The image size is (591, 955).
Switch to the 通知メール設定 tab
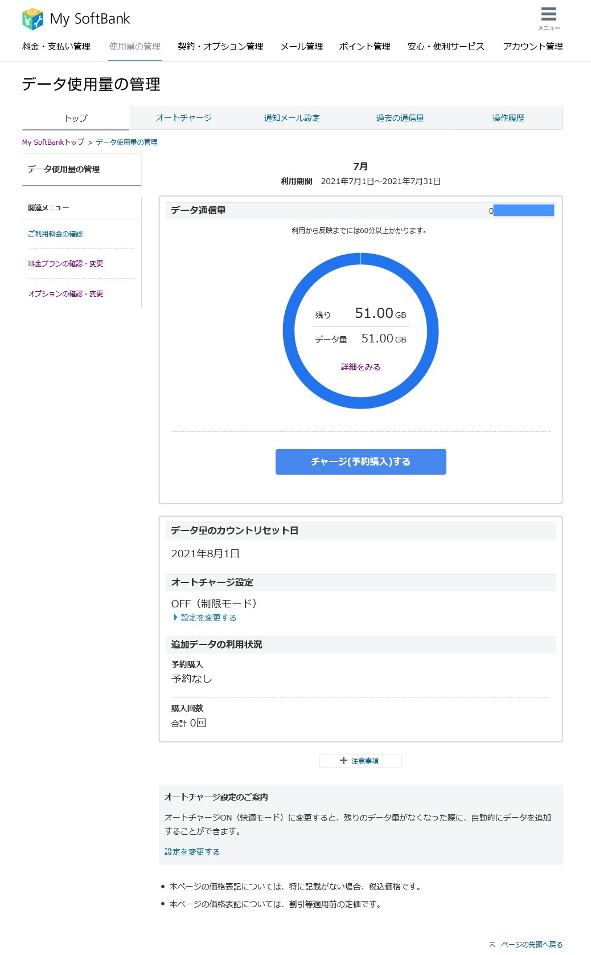click(x=292, y=118)
